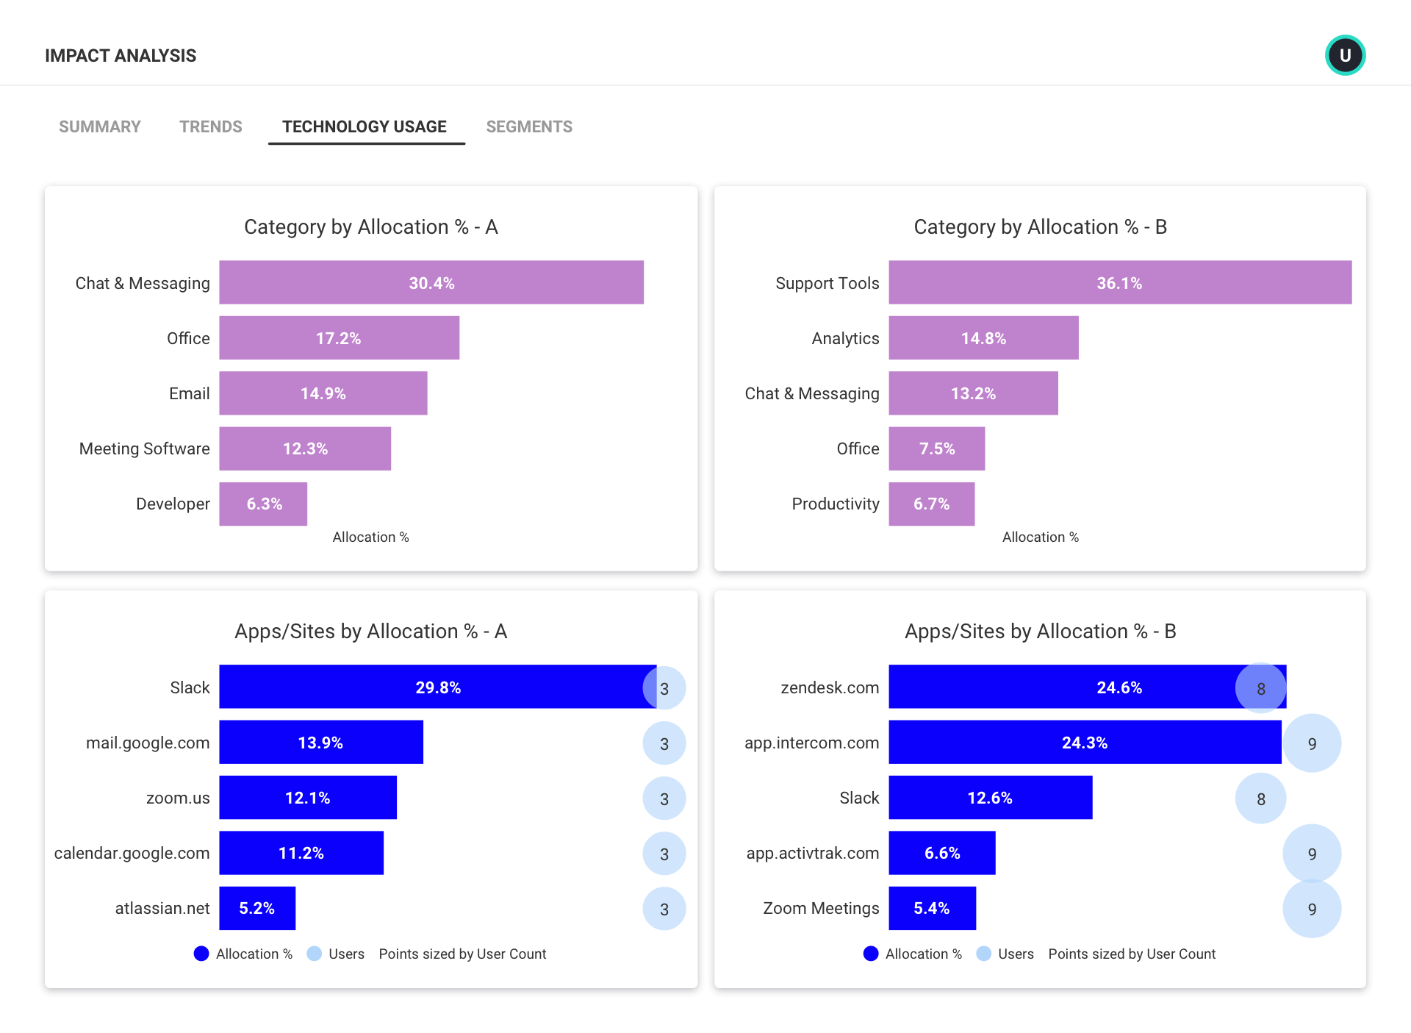Image resolution: width=1411 pixels, height=1033 pixels.
Task: Click the calendar.google.com row label
Action: coord(132,853)
